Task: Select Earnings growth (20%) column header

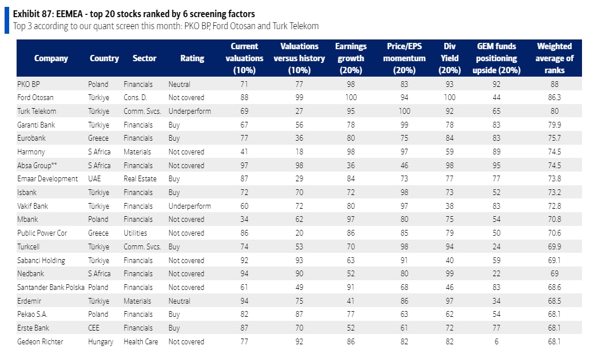Action: (x=350, y=58)
